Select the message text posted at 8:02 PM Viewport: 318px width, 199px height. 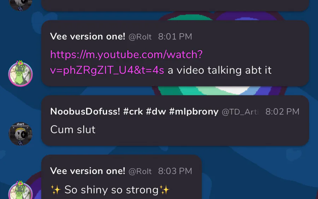(x=73, y=130)
